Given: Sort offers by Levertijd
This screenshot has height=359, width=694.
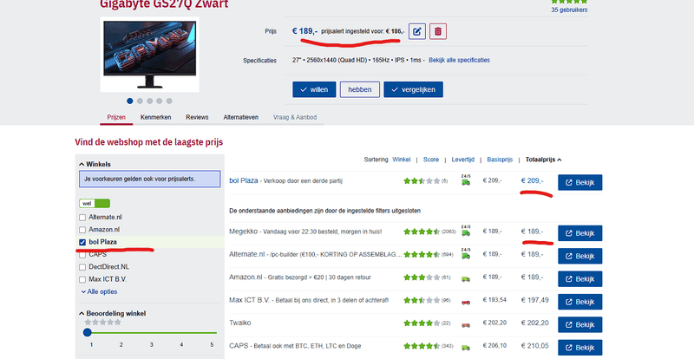Looking at the screenshot, I should (x=463, y=160).
